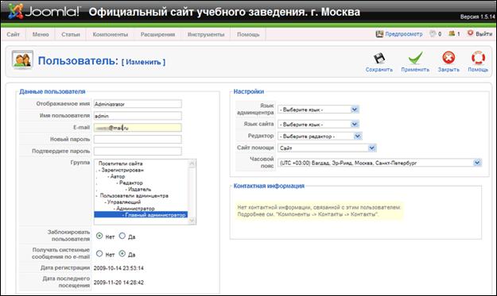Open the Статьи menu
Screen dimensions: 497x296
71,34
